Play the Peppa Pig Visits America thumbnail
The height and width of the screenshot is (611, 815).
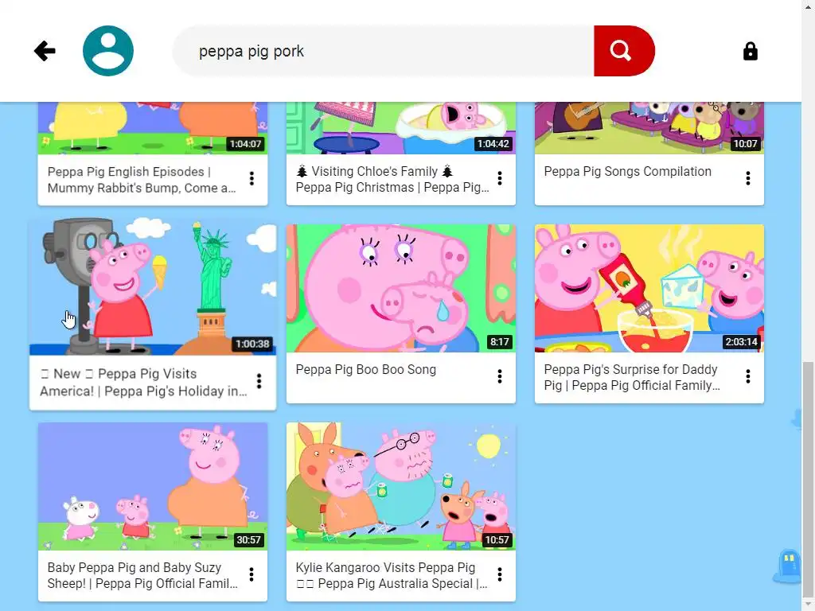point(153,286)
